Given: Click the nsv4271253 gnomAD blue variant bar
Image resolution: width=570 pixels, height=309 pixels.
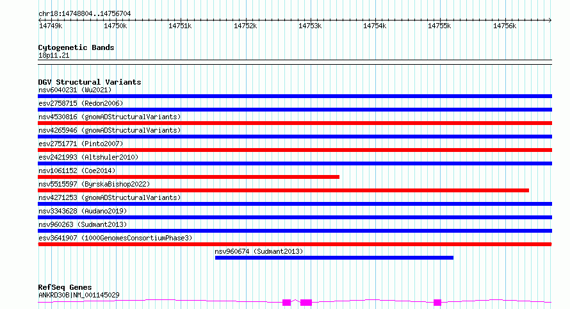Looking at the screenshot, I should coord(295,204).
